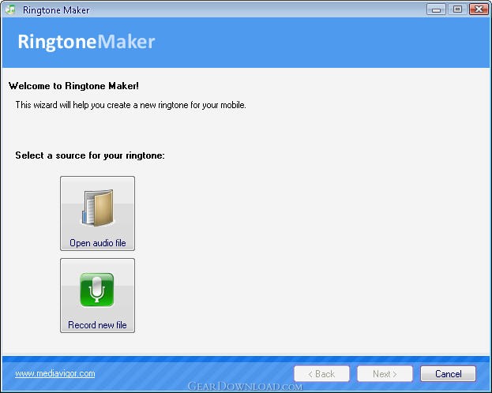Click 'Select a source for your ringtone:' label
This screenshot has width=492, height=393.
tap(90, 155)
